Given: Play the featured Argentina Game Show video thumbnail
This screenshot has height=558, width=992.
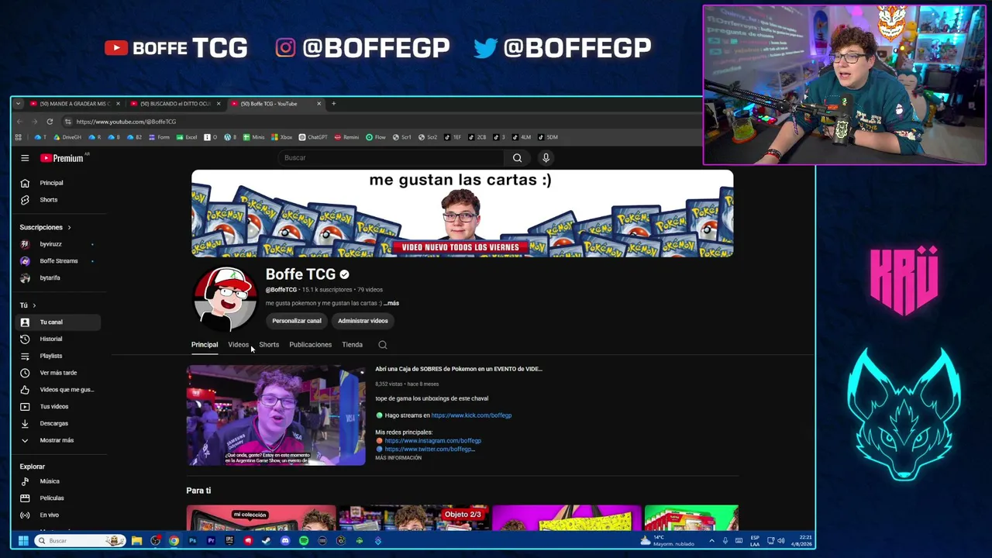Looking at the screenshot, I should [x=276, y=415].
